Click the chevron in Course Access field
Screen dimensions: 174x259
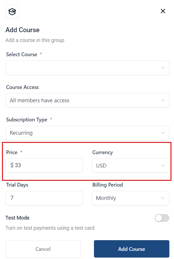(163, 101)
